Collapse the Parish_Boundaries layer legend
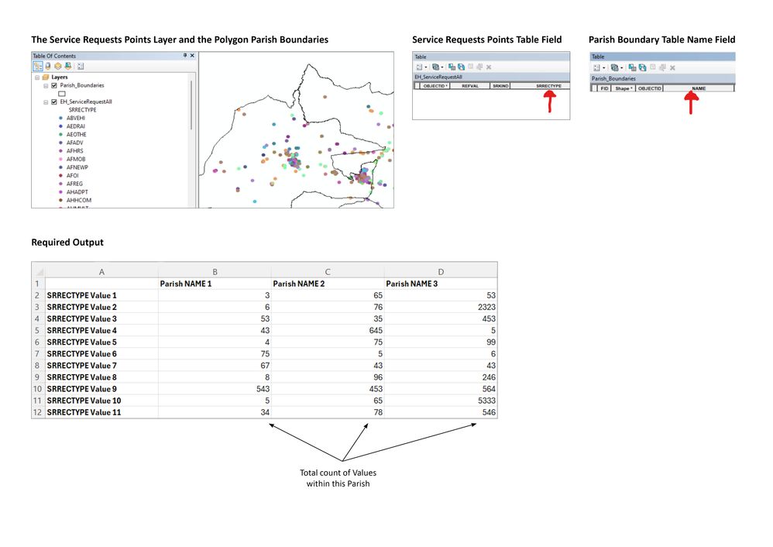Image resolution: width=773 pixels, height=547 pixels. (46, 86)
